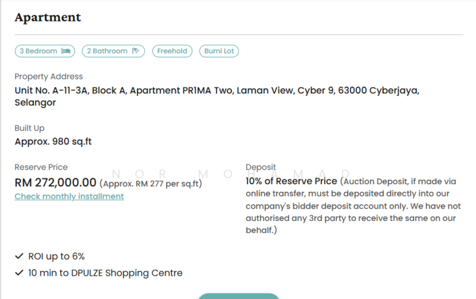This screenshot has width=476, height=299.
Task: Click the Approx. RM 277 per sq.ft note
Action: pos(151,183)
